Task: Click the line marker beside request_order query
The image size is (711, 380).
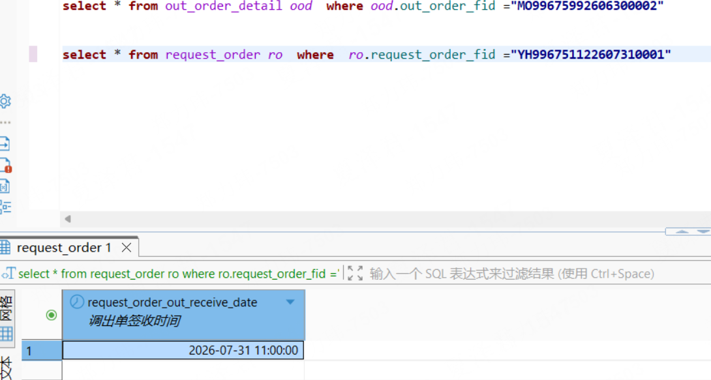Action: 33,54
